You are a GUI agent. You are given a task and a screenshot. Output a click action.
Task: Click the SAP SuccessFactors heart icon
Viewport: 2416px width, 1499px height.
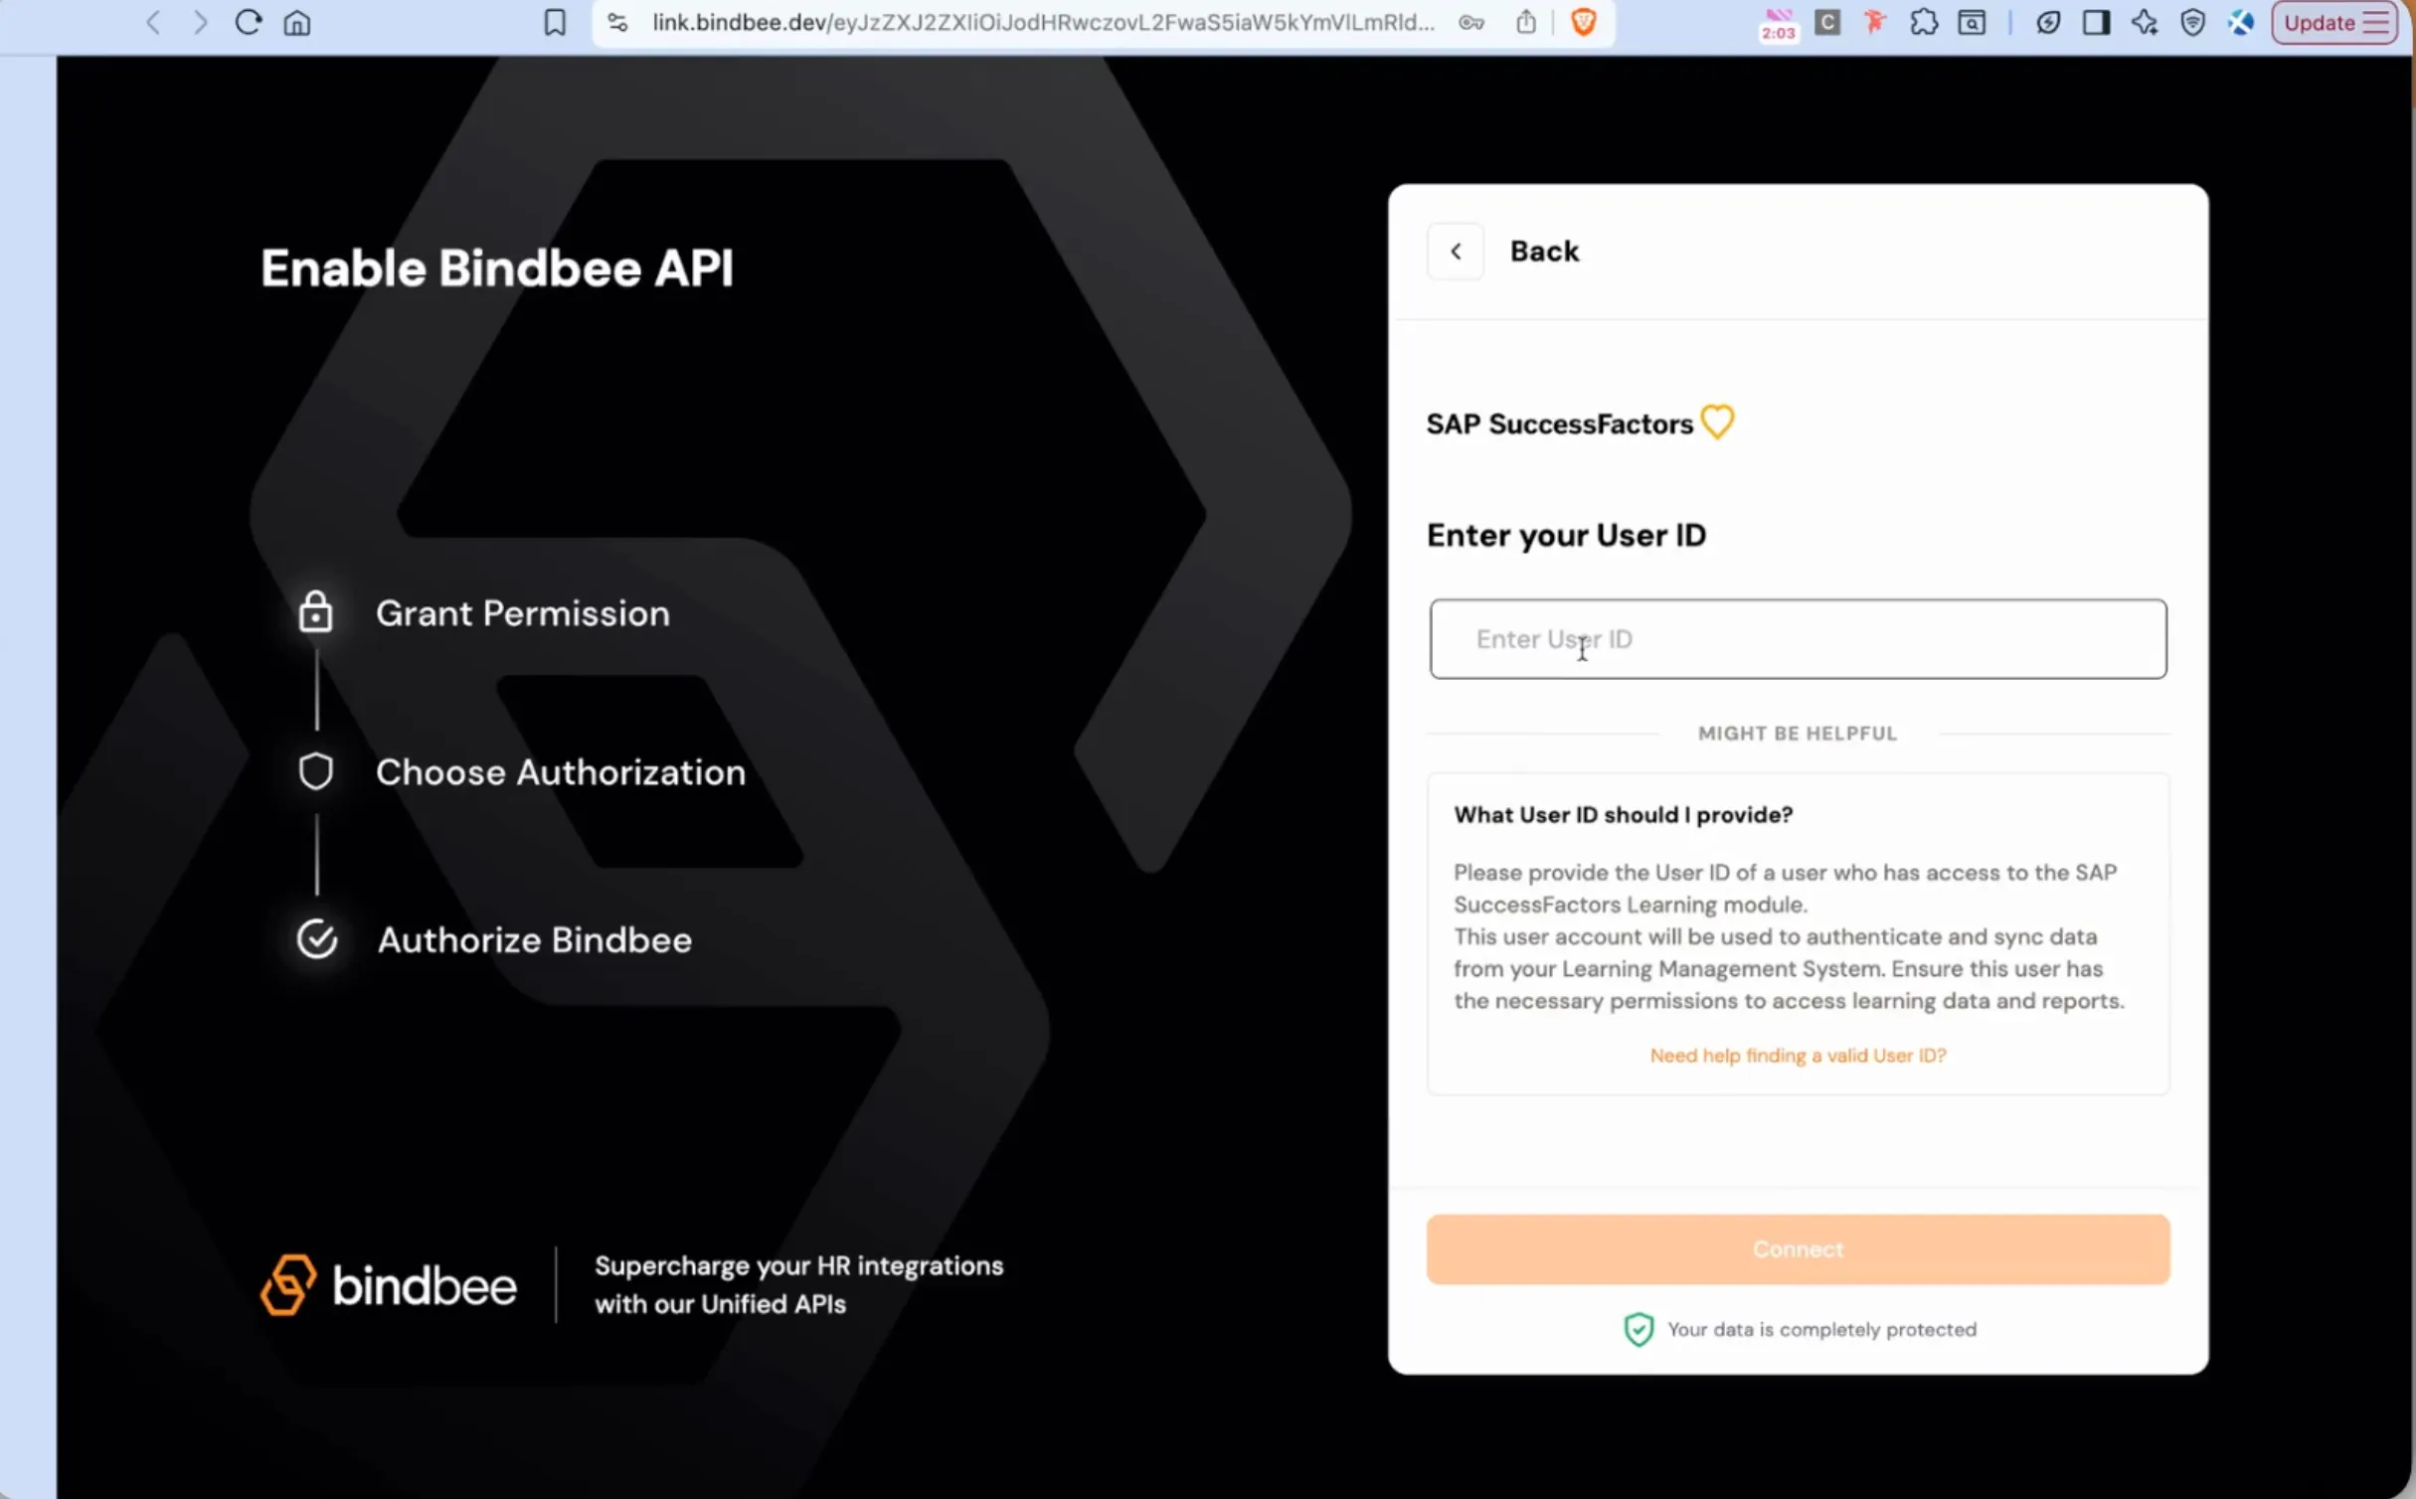click(x=1717, y=421)
